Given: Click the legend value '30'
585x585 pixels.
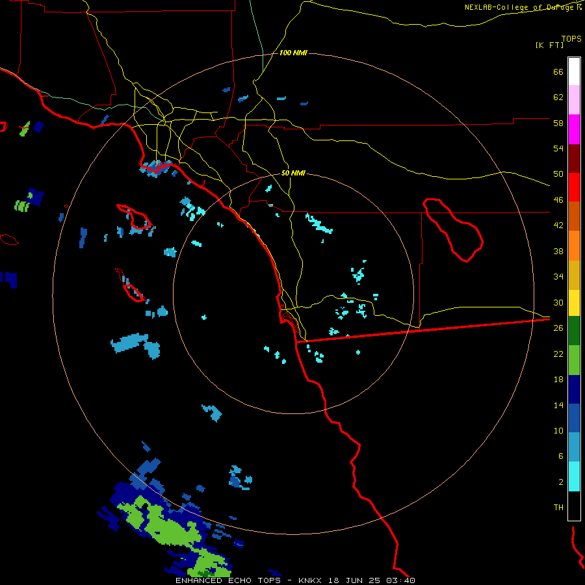Looking at the screenshot, I should (x=558, y=302).
